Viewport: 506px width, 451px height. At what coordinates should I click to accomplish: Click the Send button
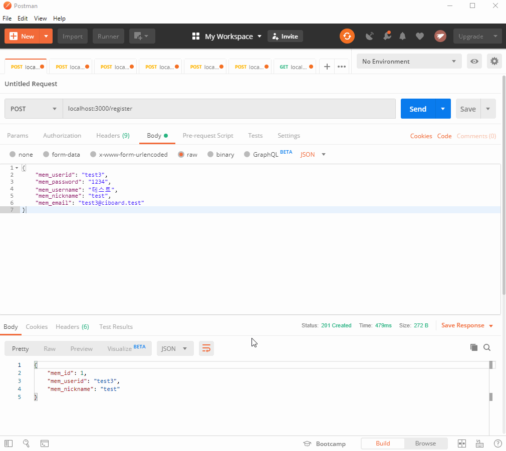tap(417, 109)
